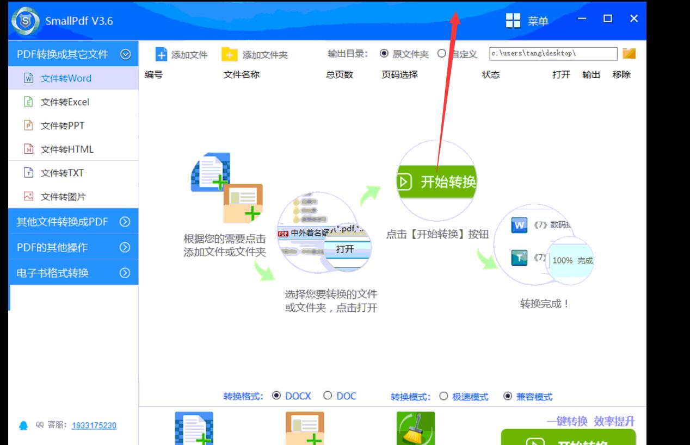Select custom (自定义) output directory
The image size is (690, 445).
click(442, 54)
